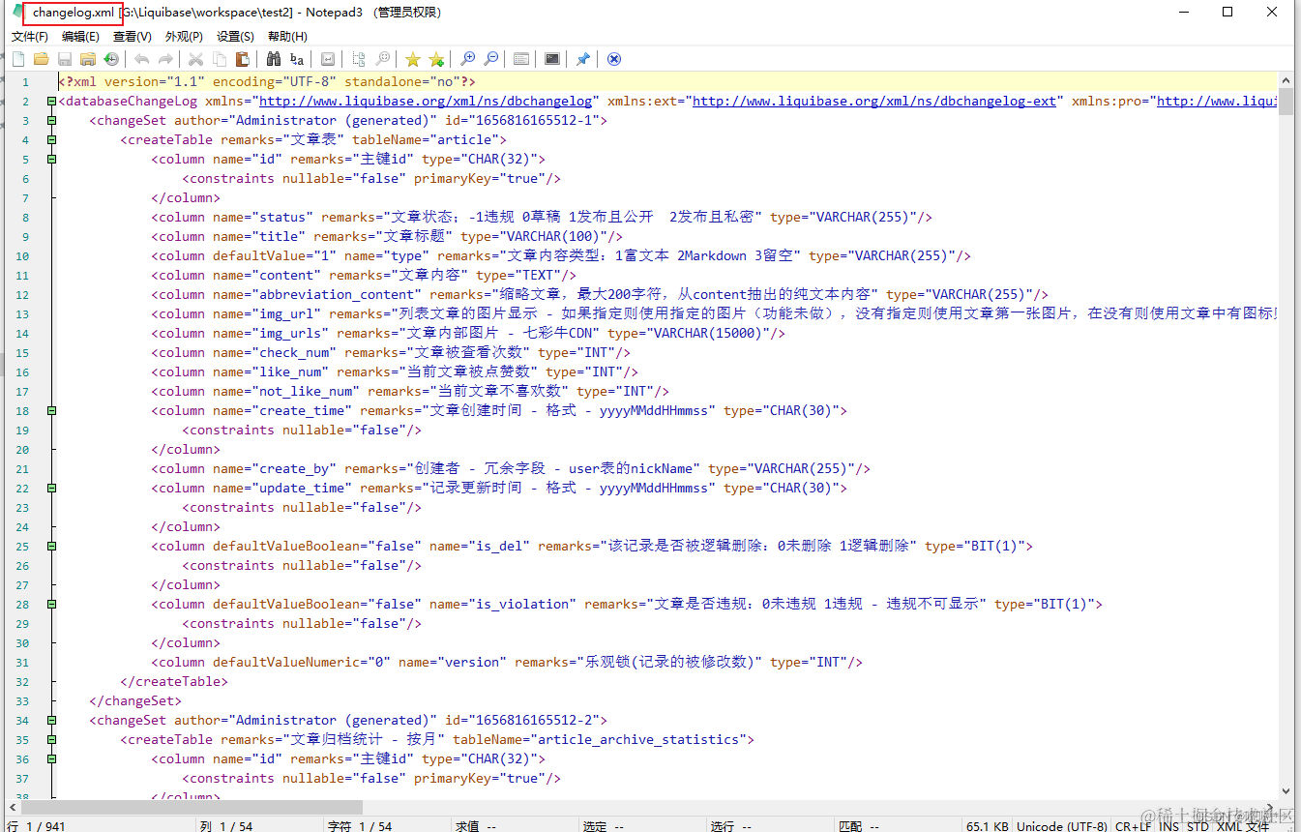
Task: Click the fold tree structure toolbar icon
Action: [x=359, y=59]
